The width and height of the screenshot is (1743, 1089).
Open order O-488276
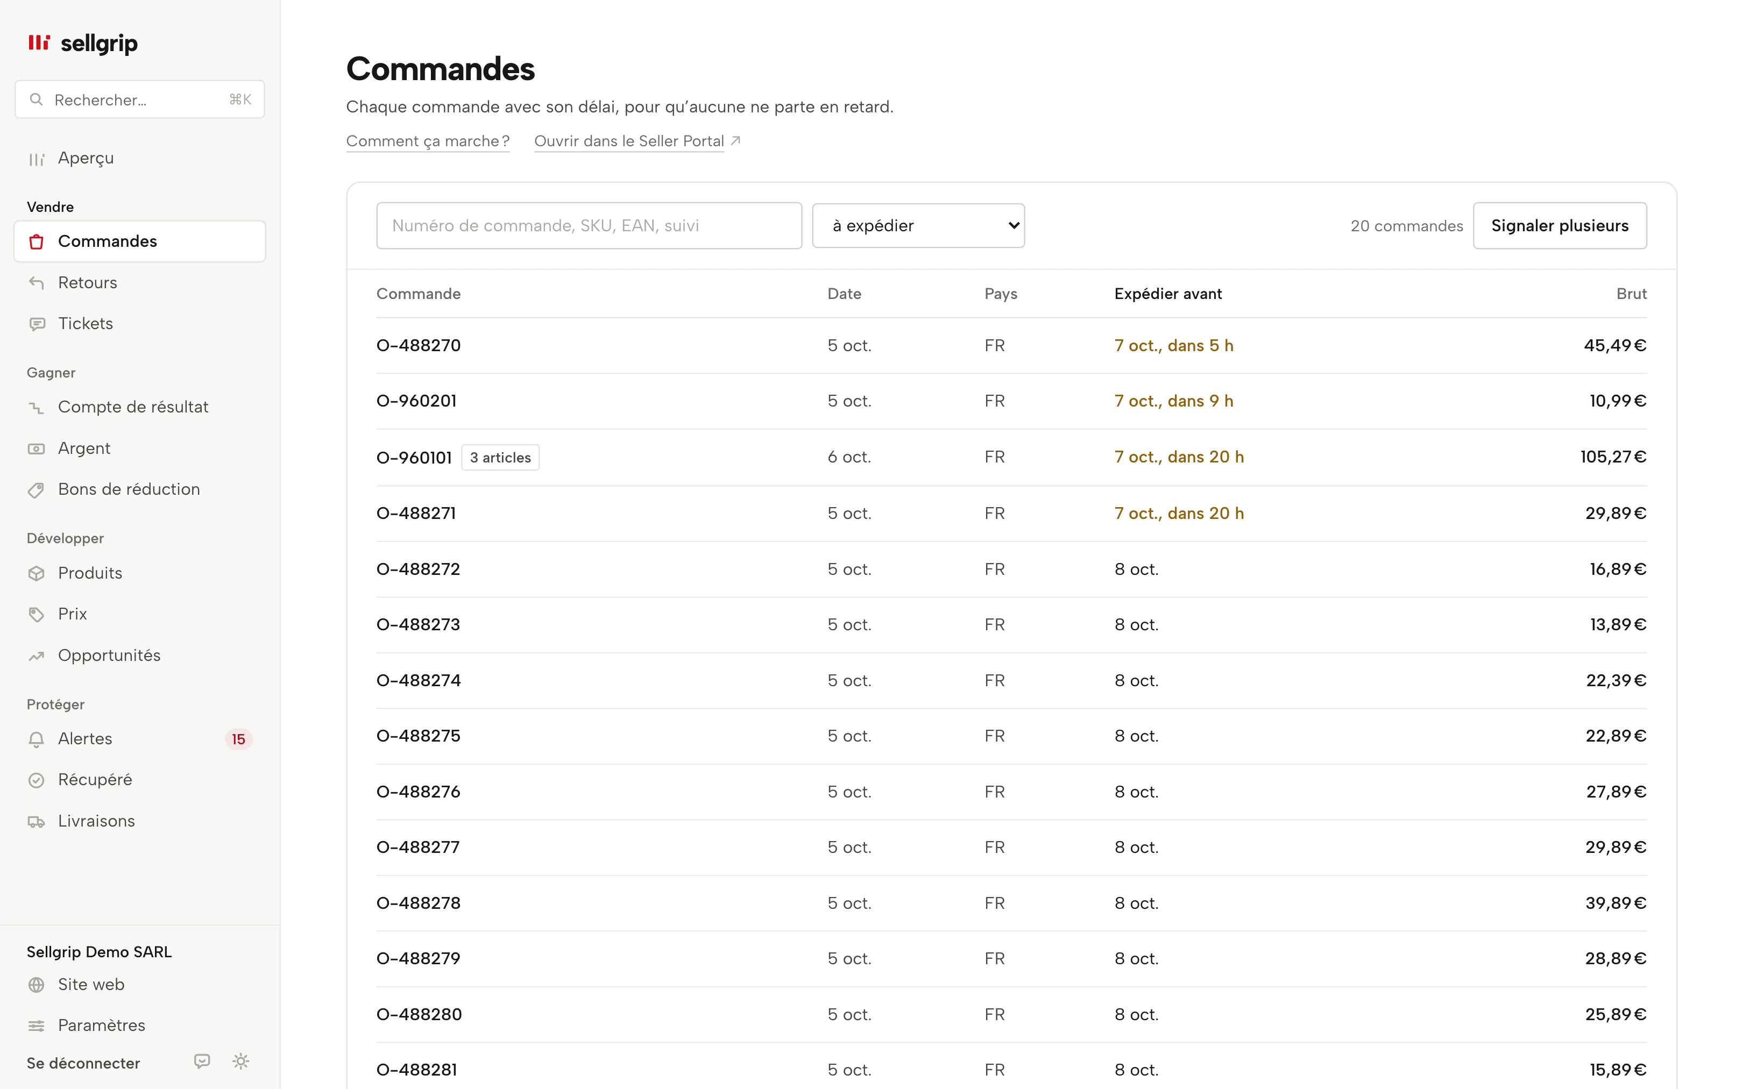[x=419, y=792]
